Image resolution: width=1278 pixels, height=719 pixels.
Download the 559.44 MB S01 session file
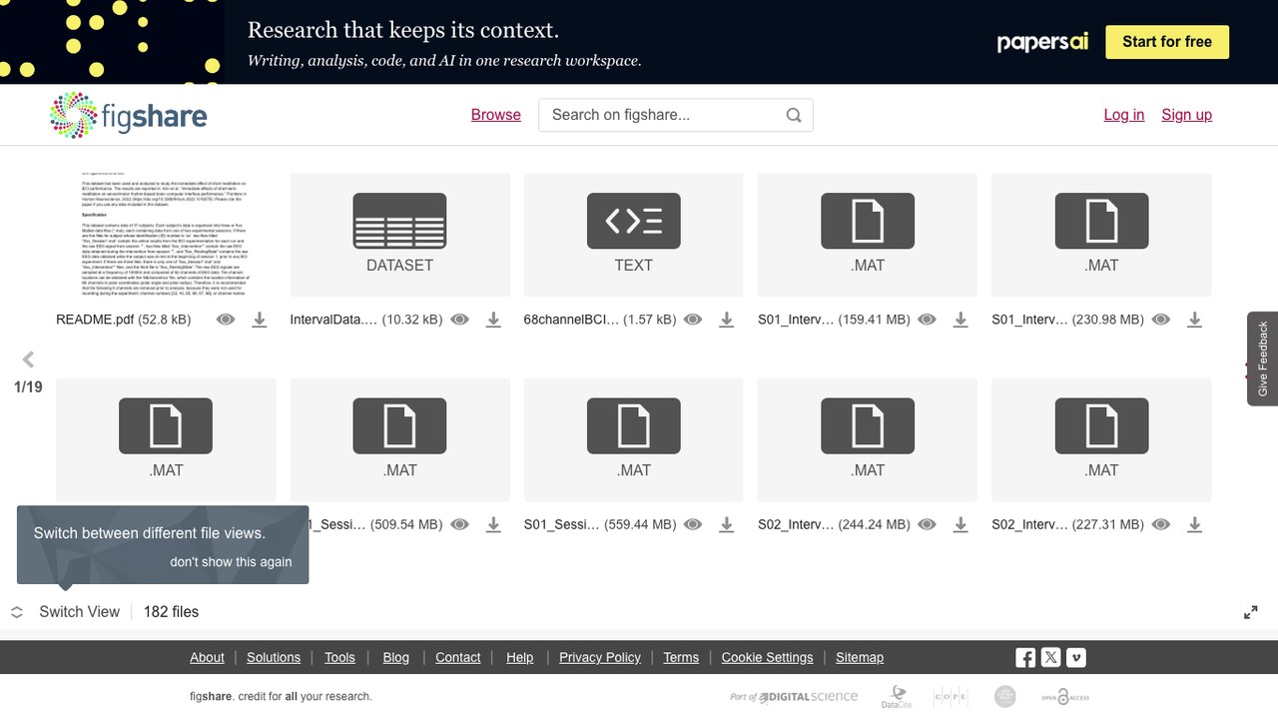(727, 524)
